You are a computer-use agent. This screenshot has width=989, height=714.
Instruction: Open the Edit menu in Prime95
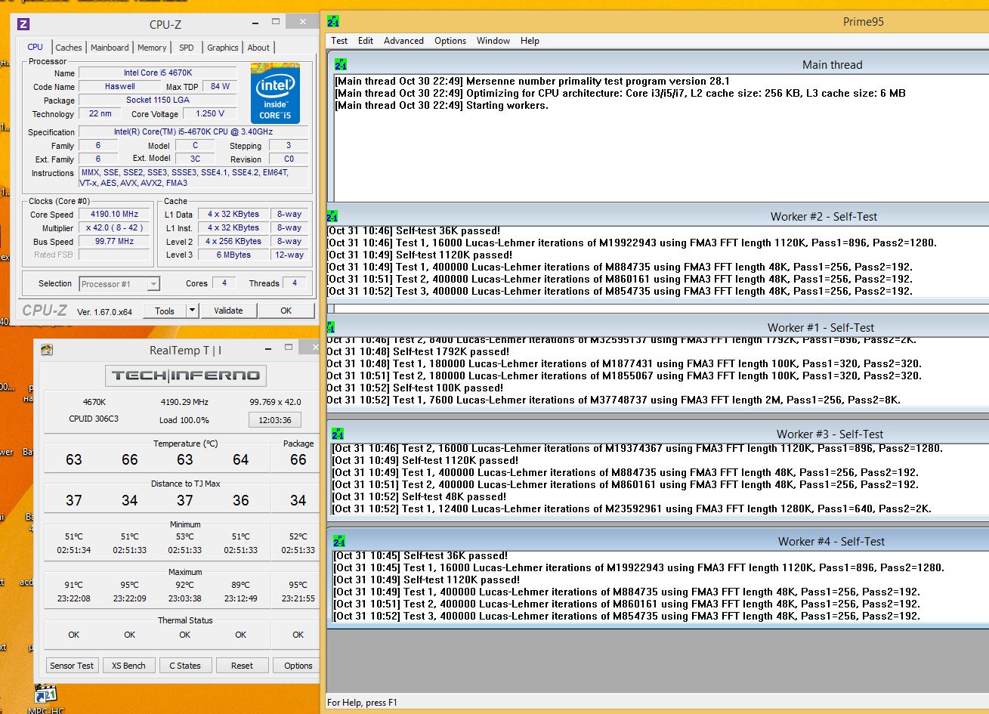point(366,41)
